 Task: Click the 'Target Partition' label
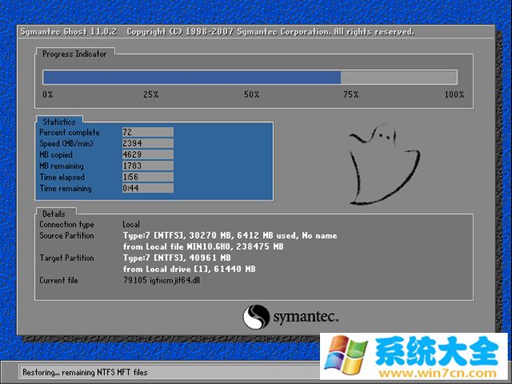pyautogui.click(x=67, y=258)
